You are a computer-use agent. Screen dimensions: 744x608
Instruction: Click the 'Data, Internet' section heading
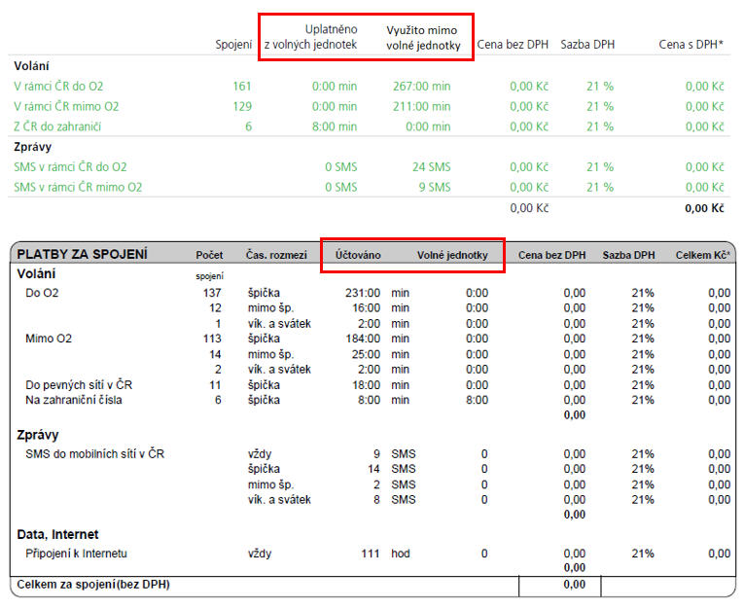56,533
